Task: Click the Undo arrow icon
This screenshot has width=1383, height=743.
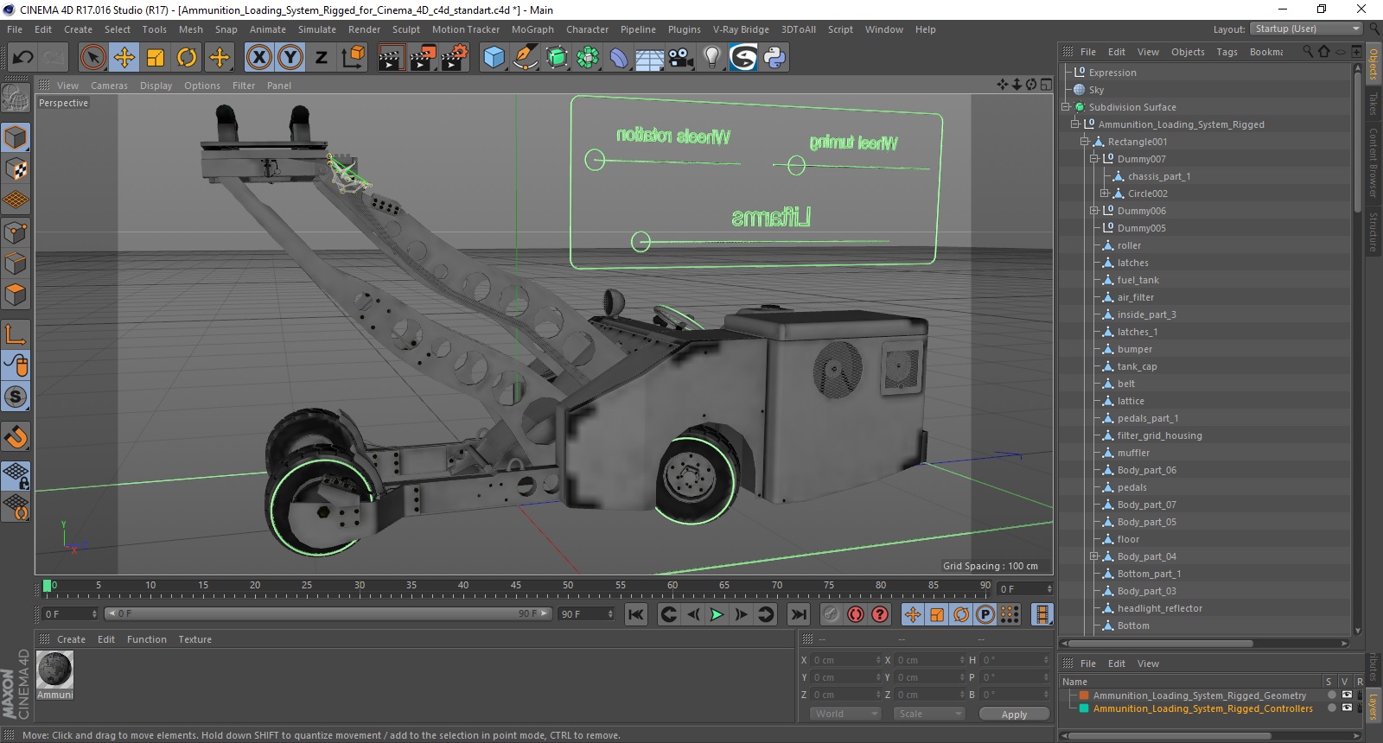Action: point(22,58)
